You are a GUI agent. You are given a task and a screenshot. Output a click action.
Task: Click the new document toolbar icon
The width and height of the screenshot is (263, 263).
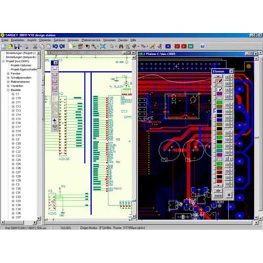point(4,47)
